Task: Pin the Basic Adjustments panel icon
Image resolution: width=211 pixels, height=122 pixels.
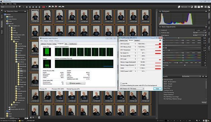Action: point(206,27)
